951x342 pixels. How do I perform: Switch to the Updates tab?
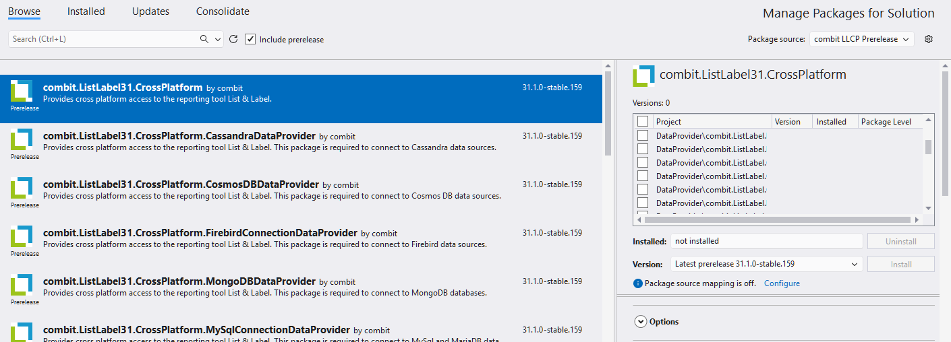pos(150,11)
